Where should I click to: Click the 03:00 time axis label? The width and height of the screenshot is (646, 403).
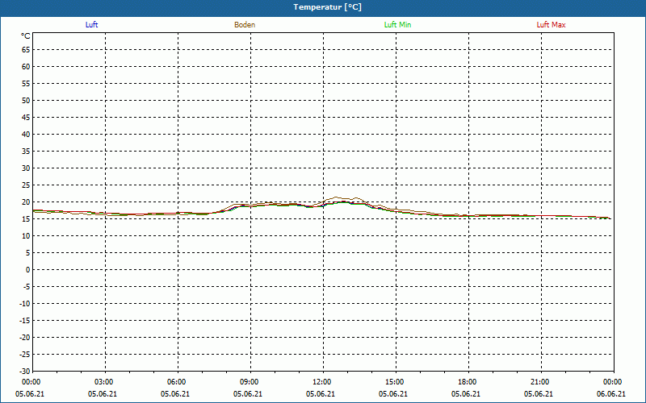pos(104,382)
